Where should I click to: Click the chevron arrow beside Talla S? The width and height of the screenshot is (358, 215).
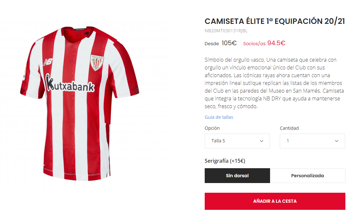tap(262, 141)
